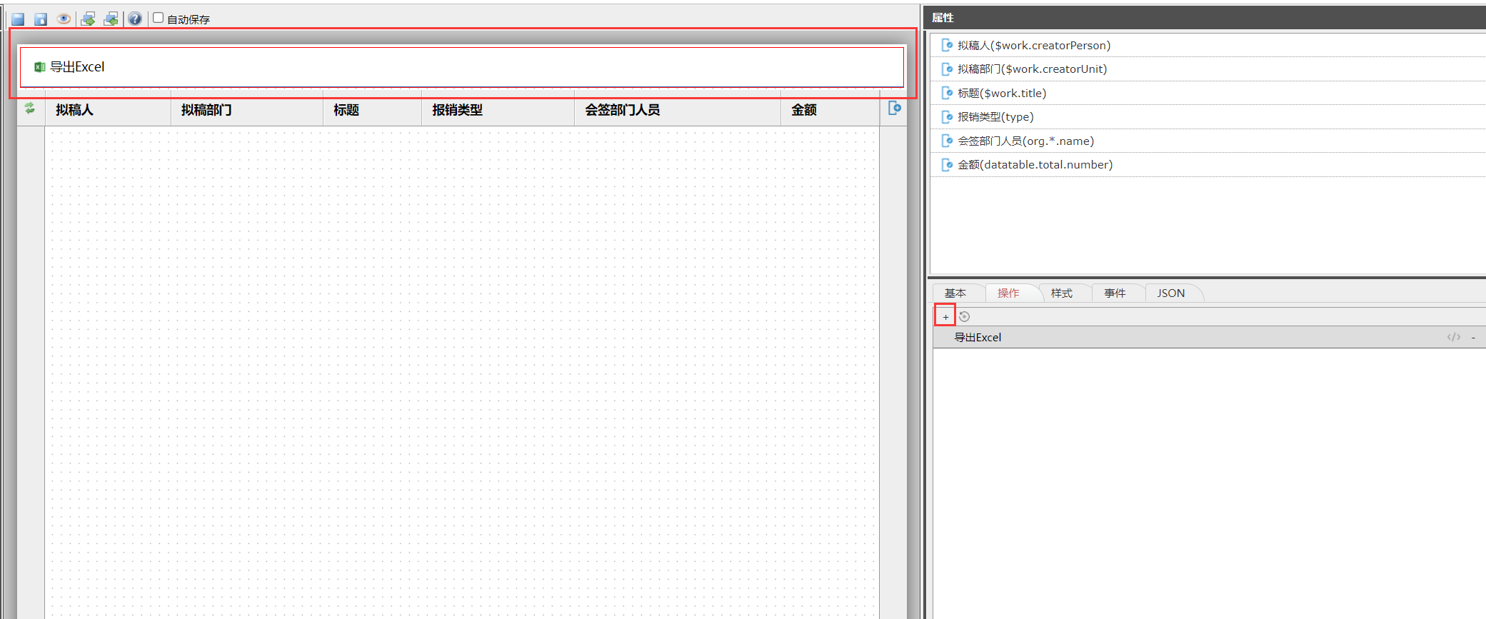Click the save icon in toolbar

pos(18,19)
